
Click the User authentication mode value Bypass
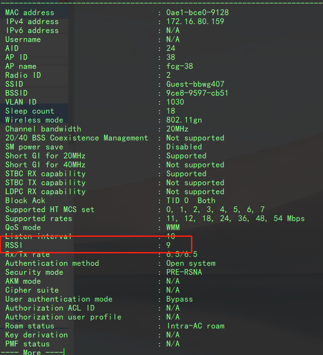pos(179,299)
